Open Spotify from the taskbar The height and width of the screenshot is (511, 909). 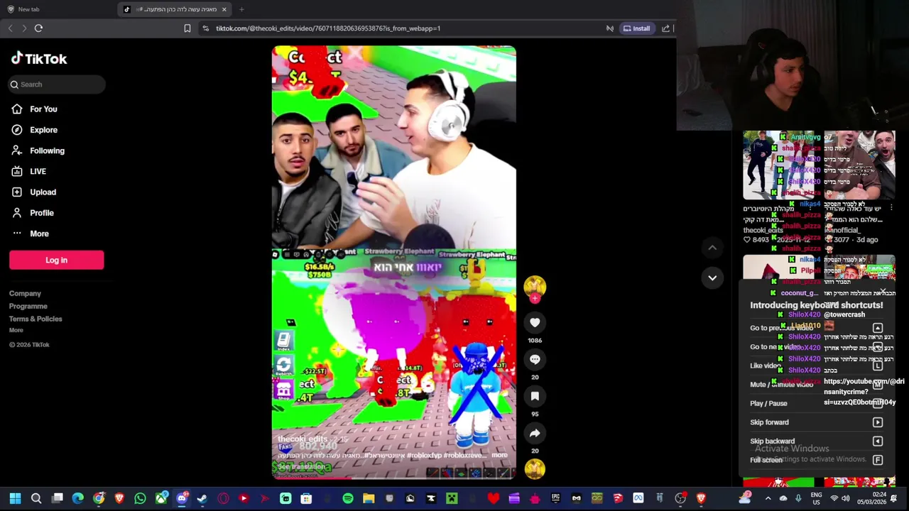pos(348,498)
